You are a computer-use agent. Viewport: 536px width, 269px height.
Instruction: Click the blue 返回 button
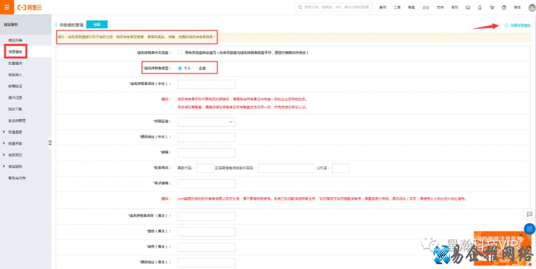tap(96, 25)
